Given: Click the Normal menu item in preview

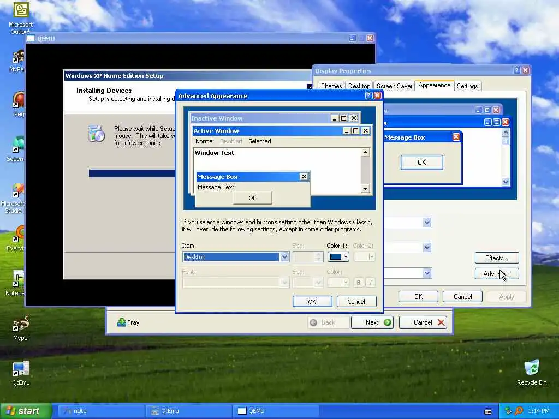Looking at the screenshot, I should click(204, 141).
